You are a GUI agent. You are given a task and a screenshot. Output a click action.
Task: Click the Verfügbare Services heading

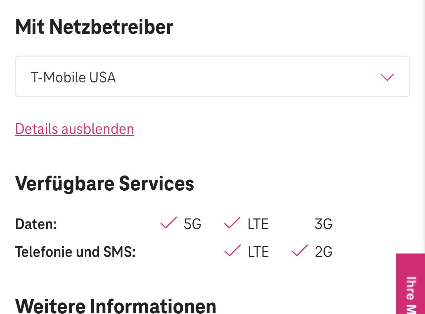[105, 183]
